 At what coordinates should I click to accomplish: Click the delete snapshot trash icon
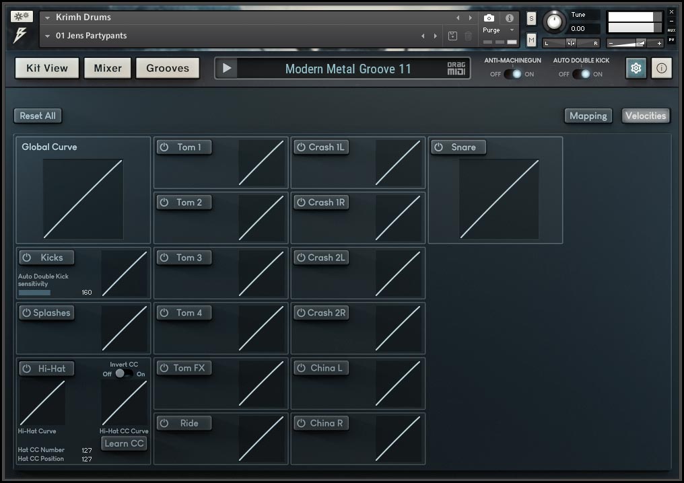click(x=468, y=36)
